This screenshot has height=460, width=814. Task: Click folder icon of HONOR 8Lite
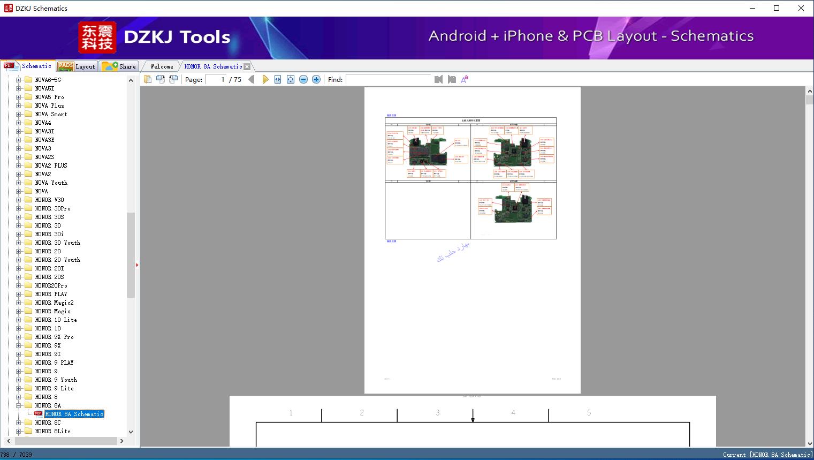28,431
